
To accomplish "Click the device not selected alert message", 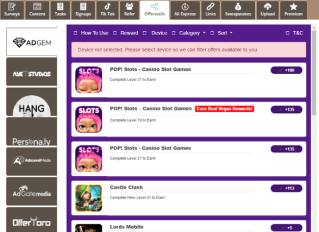I will (x=189, y=50).
